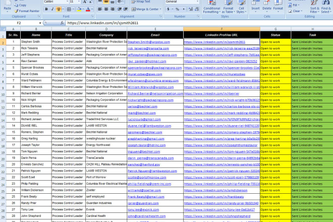Click the Name Box showing F2
This screenshot has width=333, height=222.
pos(19,23)
